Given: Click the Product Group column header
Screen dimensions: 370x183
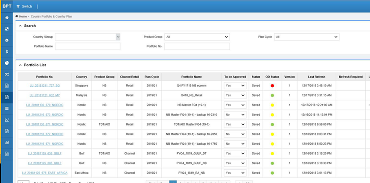Looking at the screenshot, I should coord(104,77).
